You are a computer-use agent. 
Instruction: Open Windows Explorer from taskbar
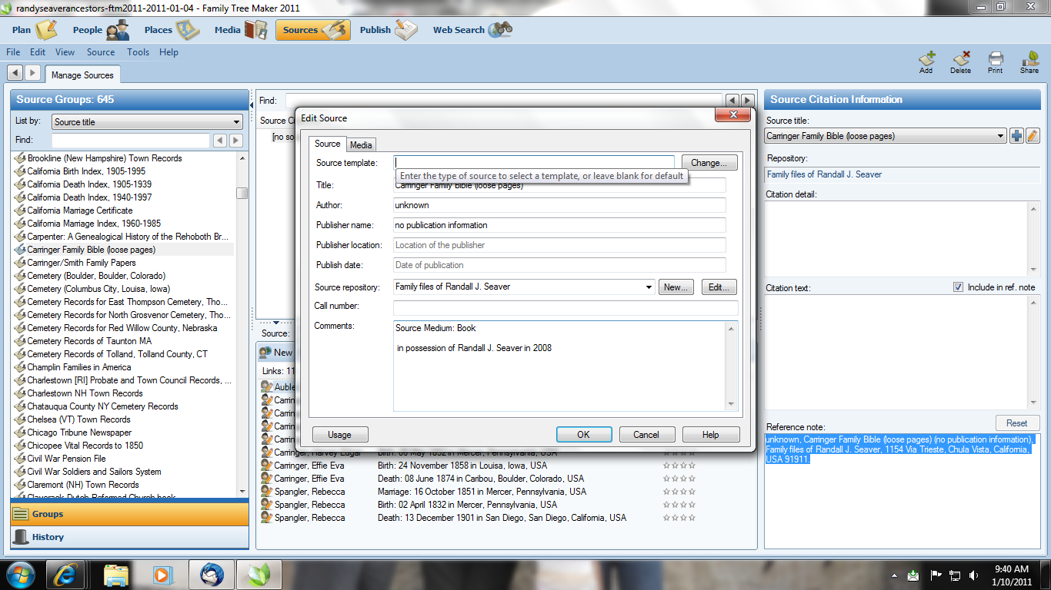tap(116, 575)
